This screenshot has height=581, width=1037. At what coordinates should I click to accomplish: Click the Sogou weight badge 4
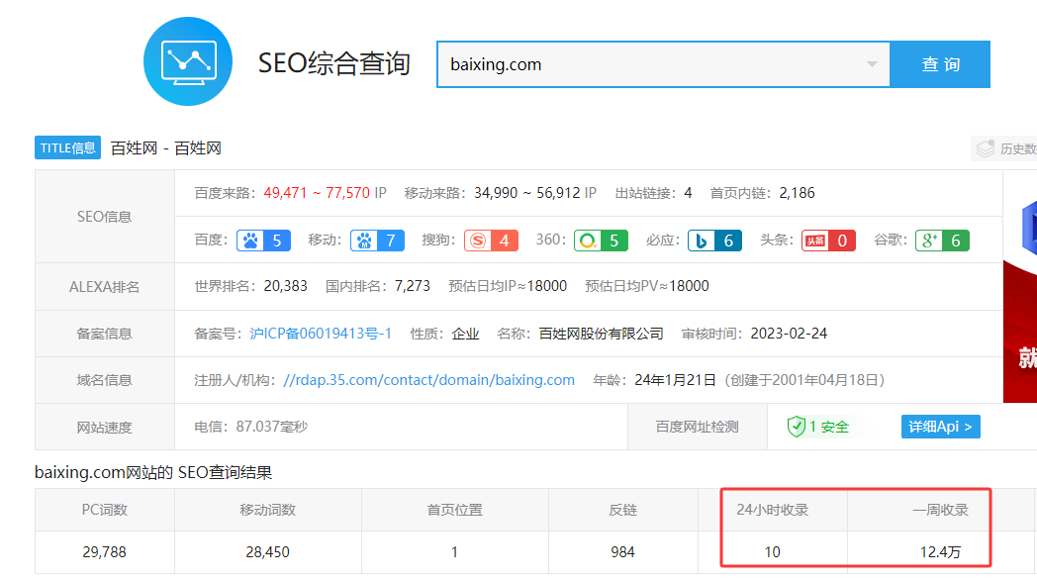click(491, 241)
